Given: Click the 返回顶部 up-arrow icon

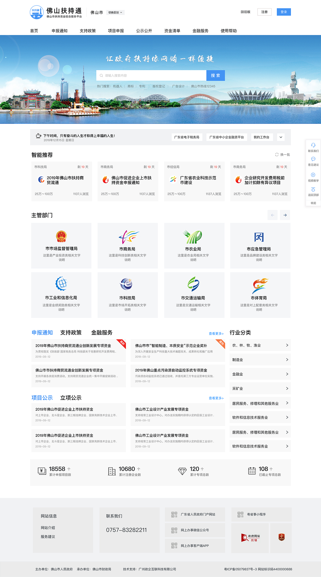Looking at the screenshot, I should click(x=313, y=189).
